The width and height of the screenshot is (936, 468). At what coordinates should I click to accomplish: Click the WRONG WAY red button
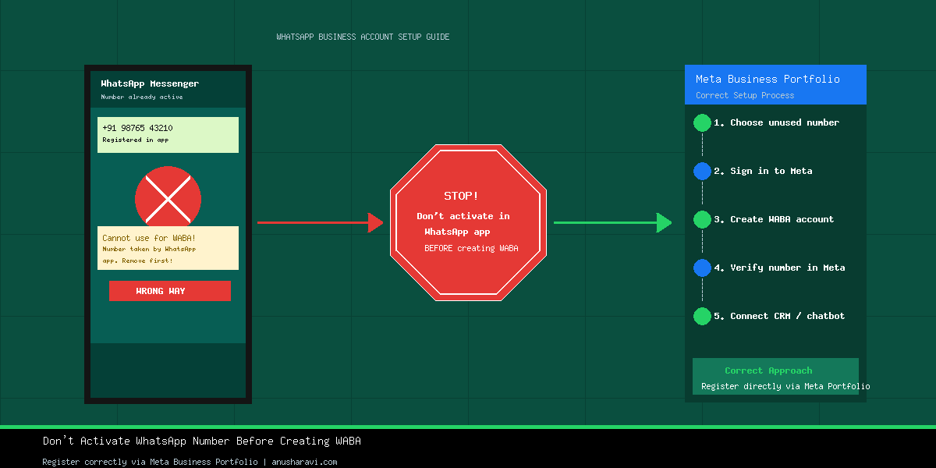170,291
